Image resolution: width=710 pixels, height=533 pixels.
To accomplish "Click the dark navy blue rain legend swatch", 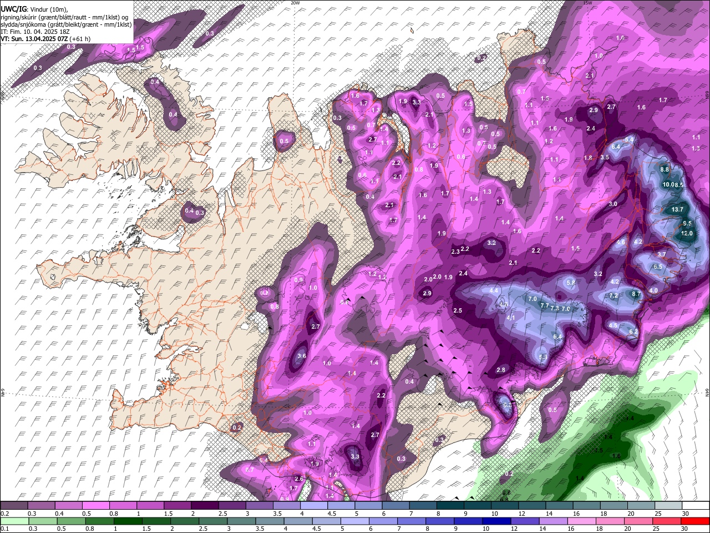I will (x=496, y=521).
